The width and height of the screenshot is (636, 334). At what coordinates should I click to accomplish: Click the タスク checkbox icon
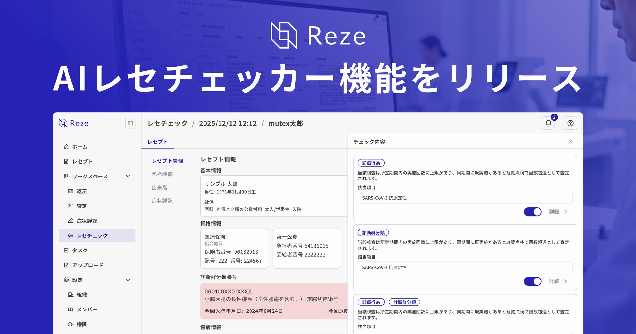click(x=66, y=250)
